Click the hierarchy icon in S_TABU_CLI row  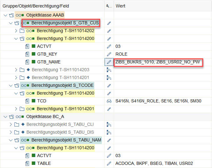109,124
